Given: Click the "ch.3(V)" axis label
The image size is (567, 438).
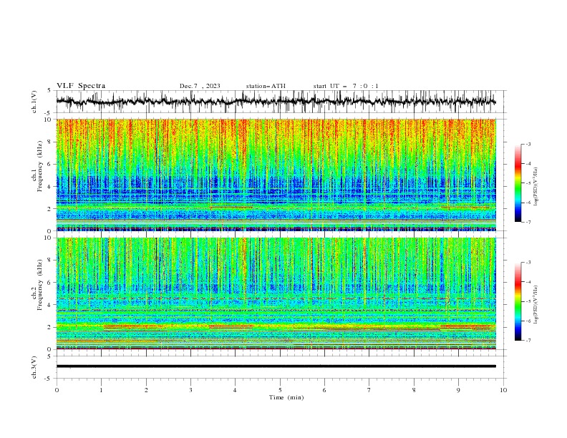Looking at the screenshot, I should (34, 367).
